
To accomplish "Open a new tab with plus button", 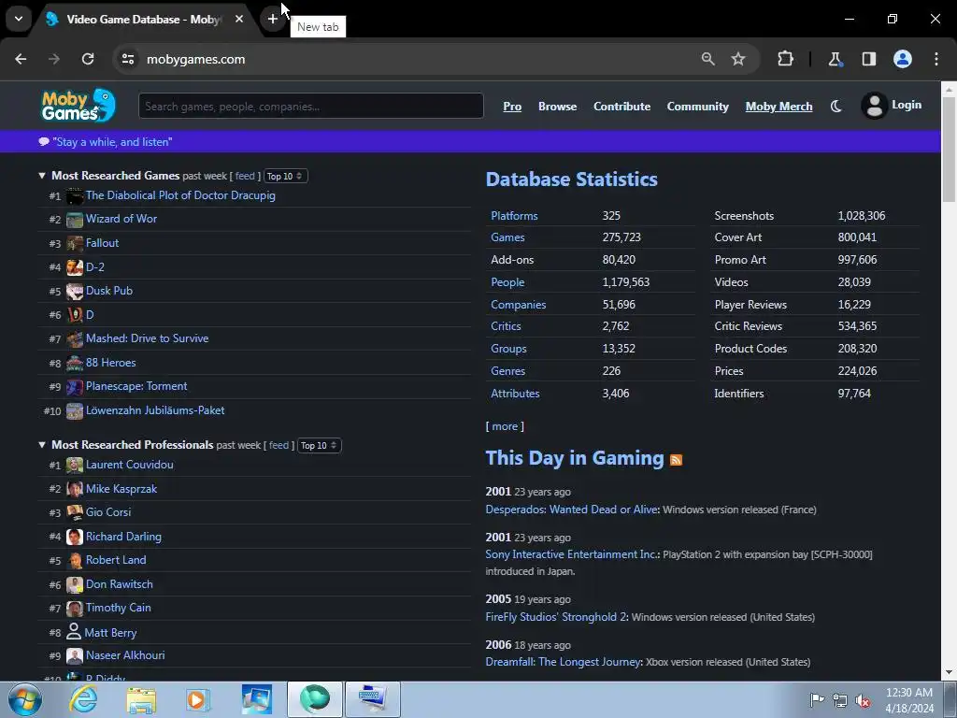I will click(272, 19).
